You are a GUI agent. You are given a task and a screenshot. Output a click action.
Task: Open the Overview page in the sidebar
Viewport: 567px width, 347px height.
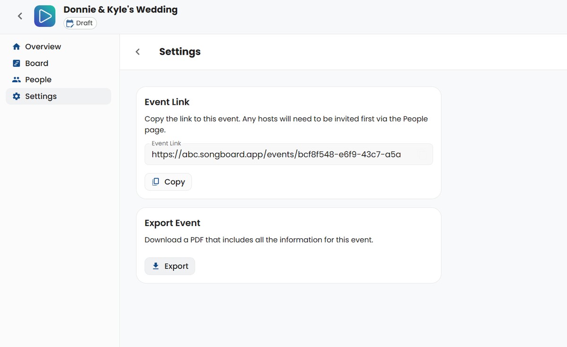(x=59, y=47)
